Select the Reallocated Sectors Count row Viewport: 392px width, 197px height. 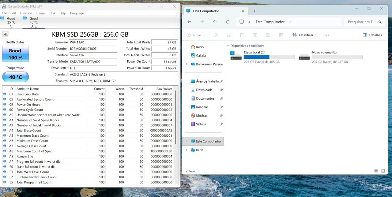tap(88, 99)
